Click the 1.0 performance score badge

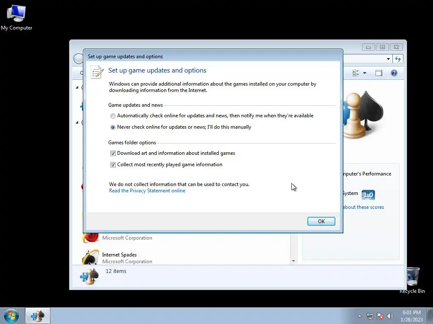point(368,195)
